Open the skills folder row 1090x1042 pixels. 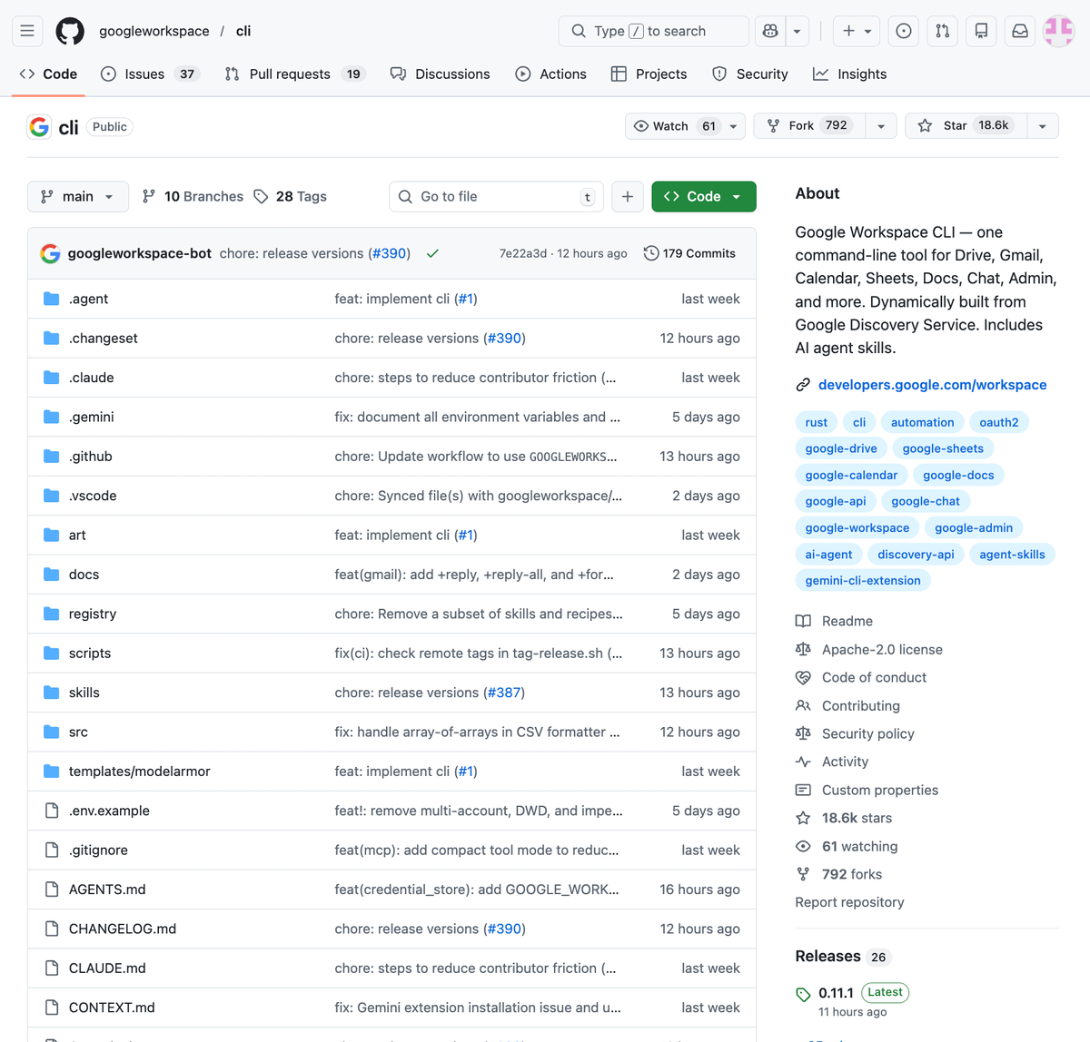[x=391, y=693]
